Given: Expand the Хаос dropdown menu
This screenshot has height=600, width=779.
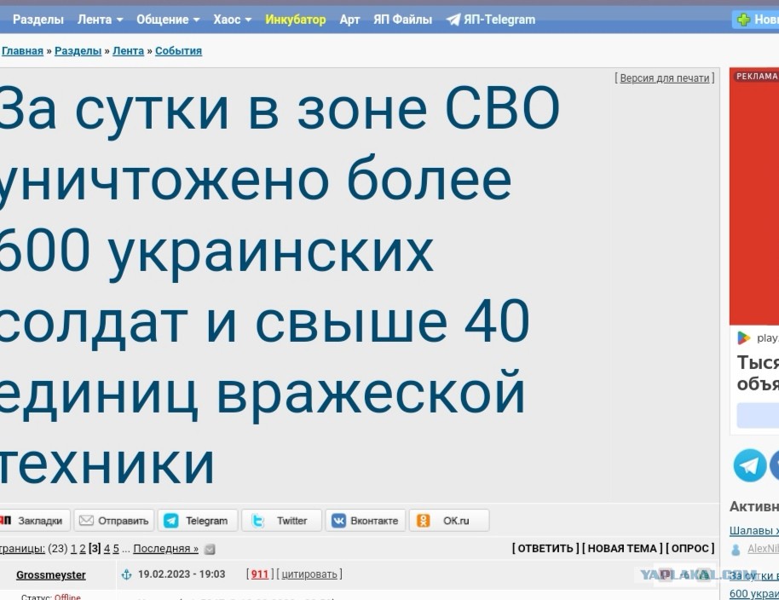Looking at the screenshot, I should pos(232,20).
